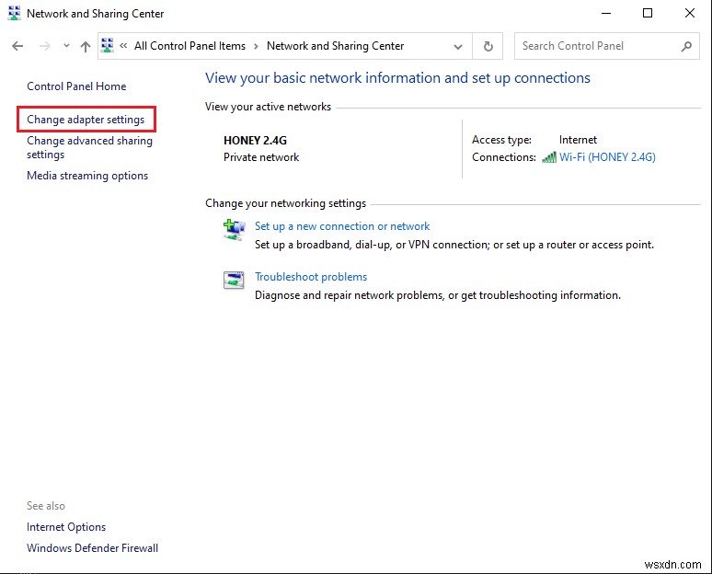Click the Internet access type value
This screenshot has height=574, width=712.
(578, 140)
